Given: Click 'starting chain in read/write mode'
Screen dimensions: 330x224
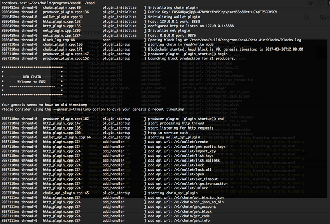Looking at the screenshot, I should [x=181, y=45].
